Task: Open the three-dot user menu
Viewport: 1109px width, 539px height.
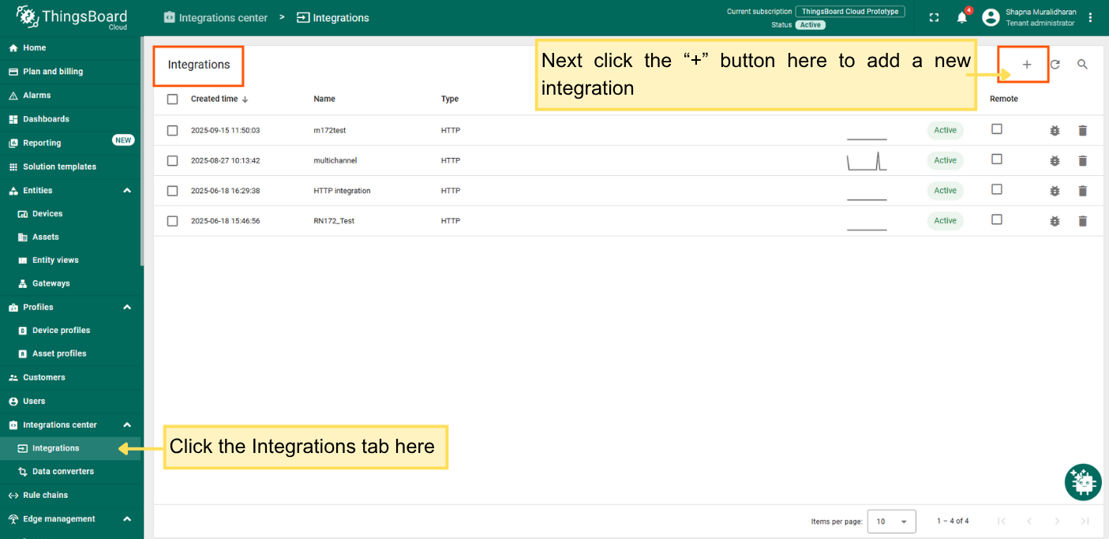Action: (x=1090, y=17)
